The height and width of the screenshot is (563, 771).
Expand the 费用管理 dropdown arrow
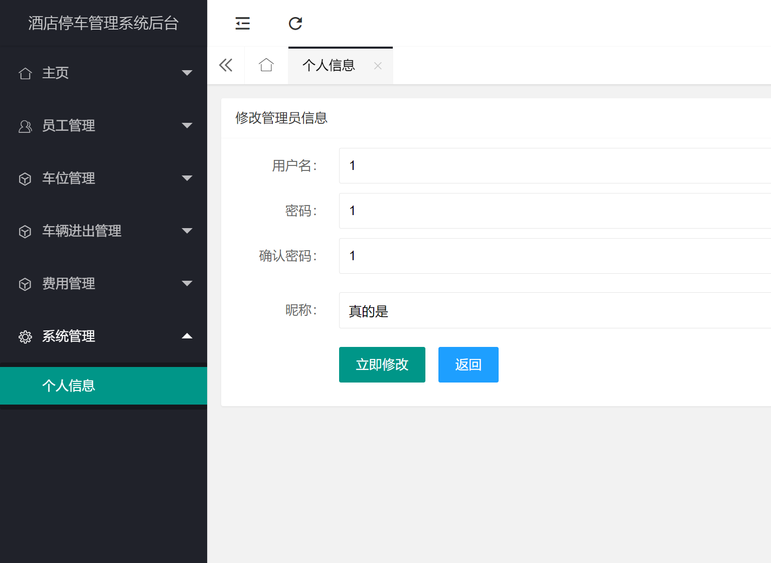pyautogui.click(x=187, y=284)
